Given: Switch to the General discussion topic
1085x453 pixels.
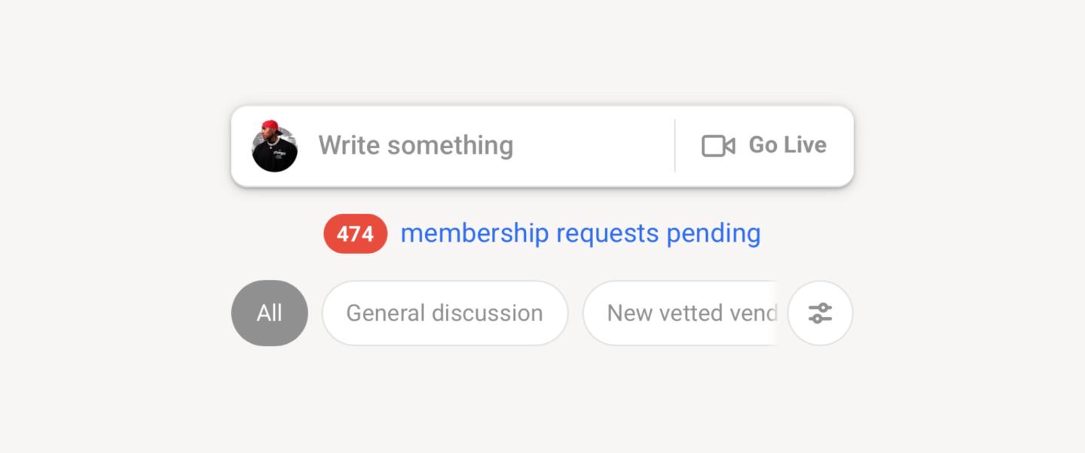Looking at the screenshot, I should pyautogui.click(x=445, y=313).
